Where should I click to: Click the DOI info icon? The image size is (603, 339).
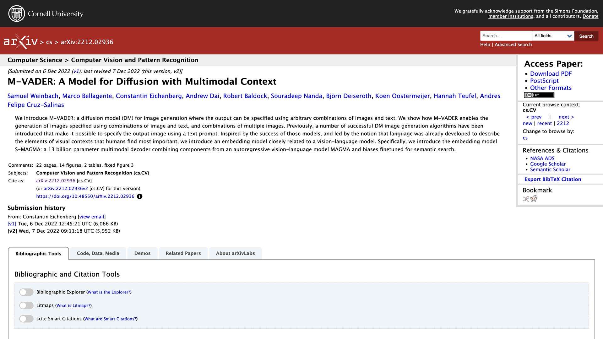click(140, 196)
